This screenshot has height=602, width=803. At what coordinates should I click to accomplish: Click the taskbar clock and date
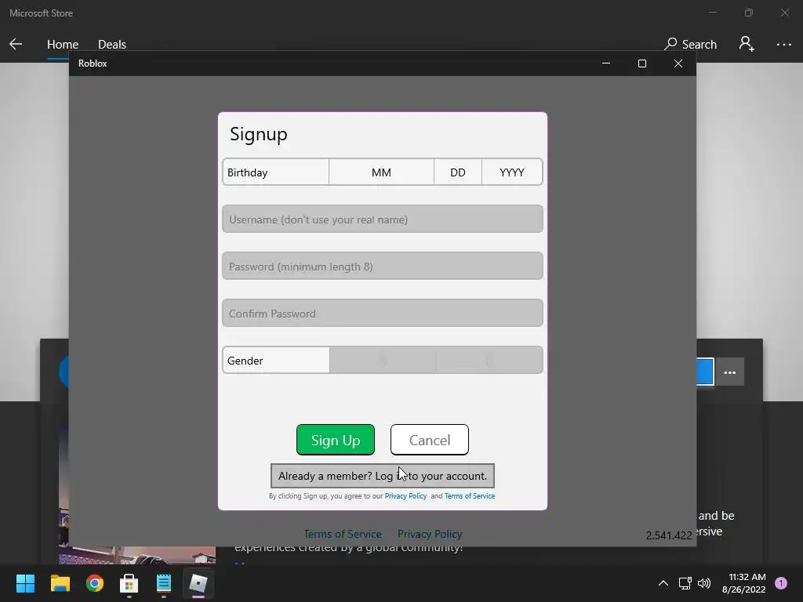point(744,583)
